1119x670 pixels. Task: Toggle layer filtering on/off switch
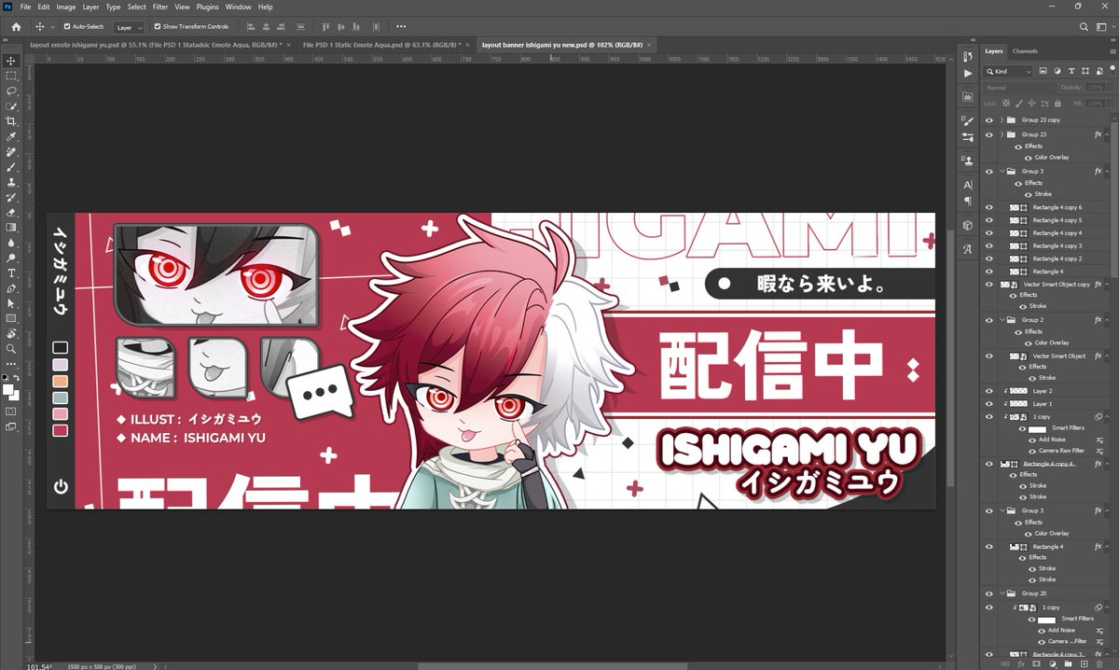[x=1112, y=72]
